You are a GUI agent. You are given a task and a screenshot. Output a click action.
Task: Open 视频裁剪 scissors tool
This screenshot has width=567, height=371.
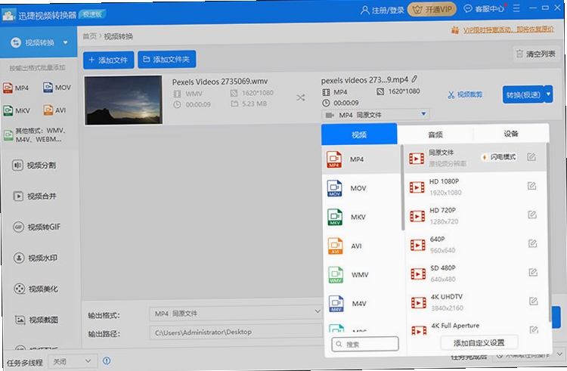click(465, 94)
